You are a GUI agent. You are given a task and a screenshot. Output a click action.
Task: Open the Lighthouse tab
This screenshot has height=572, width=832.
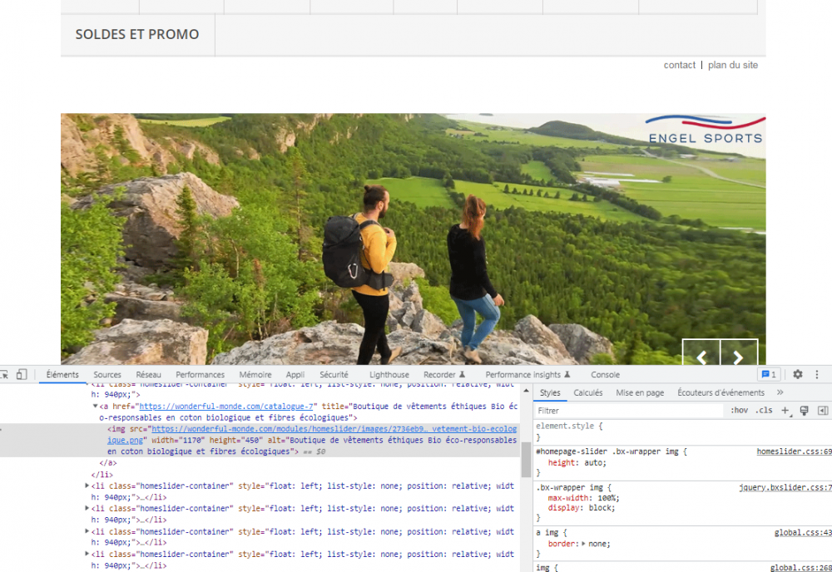point(389,374)
